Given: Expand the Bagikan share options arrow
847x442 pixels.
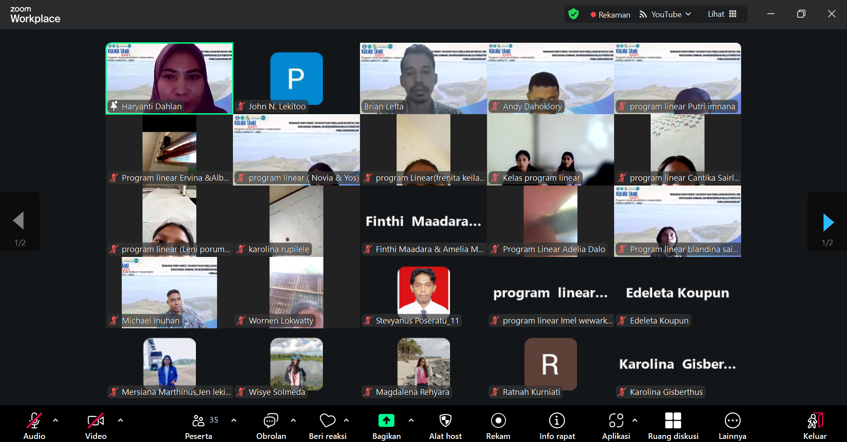Looking at the screenshot, I should coord(411,420).
